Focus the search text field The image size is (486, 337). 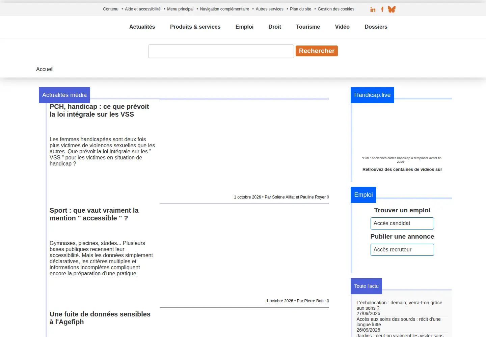coord(221,51)
